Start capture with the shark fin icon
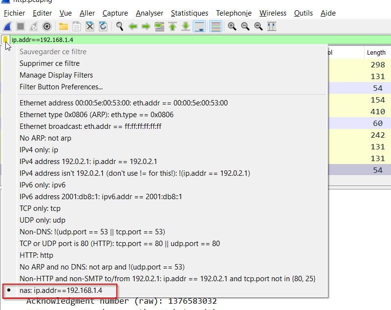 (8, 26)
